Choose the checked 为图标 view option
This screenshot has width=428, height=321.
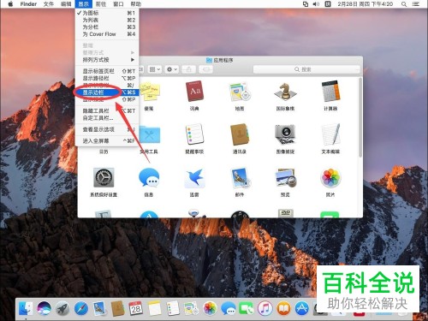[x=107, y=13]
